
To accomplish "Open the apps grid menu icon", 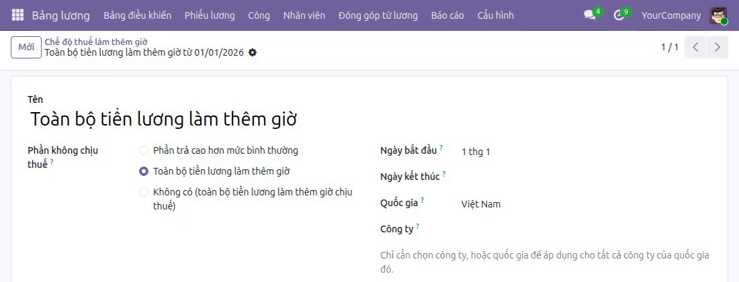I will 17,15.
